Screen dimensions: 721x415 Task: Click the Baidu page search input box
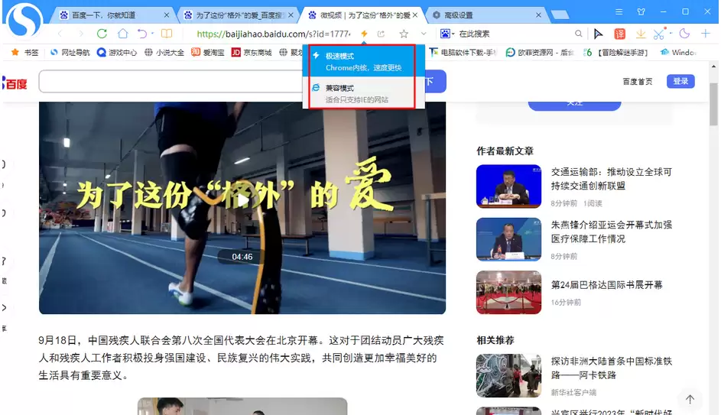tap(171, 81)
